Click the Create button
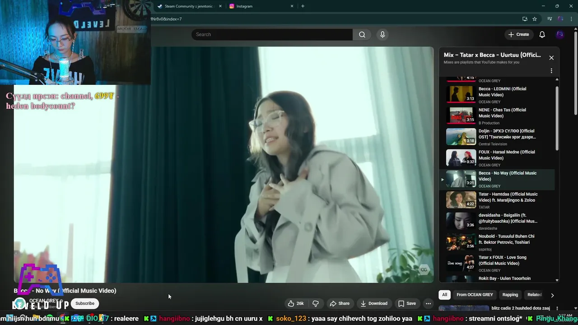578x325 pixels. (x=518, y=34)
